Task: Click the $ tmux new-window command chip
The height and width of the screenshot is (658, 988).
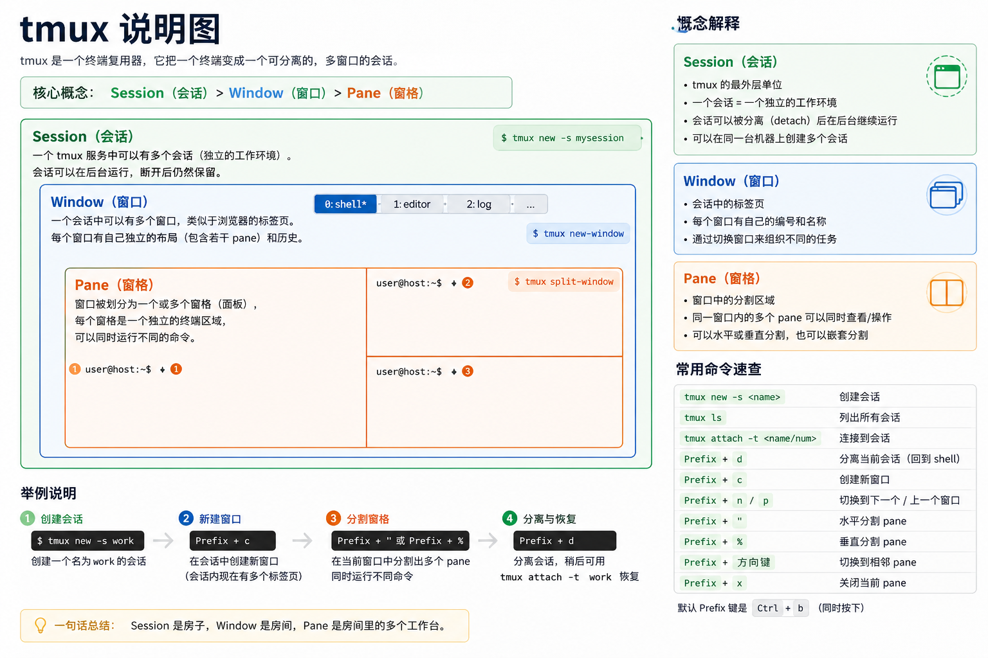Action: (578, 234)
